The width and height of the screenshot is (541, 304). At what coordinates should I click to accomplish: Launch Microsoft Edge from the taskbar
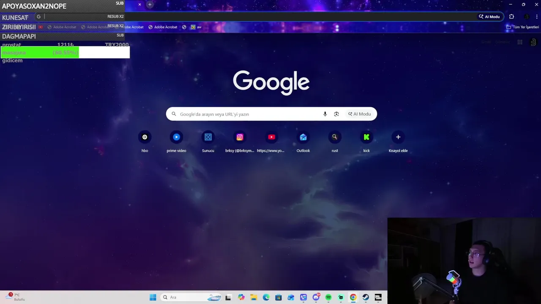[266, 297]
